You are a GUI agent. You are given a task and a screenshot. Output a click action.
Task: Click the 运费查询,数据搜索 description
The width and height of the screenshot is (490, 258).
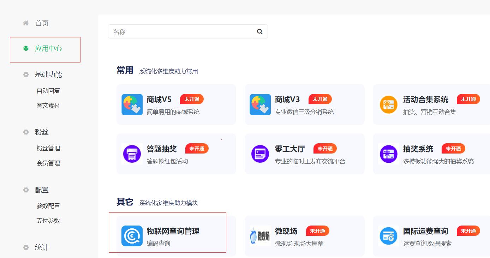click(428, 244)
